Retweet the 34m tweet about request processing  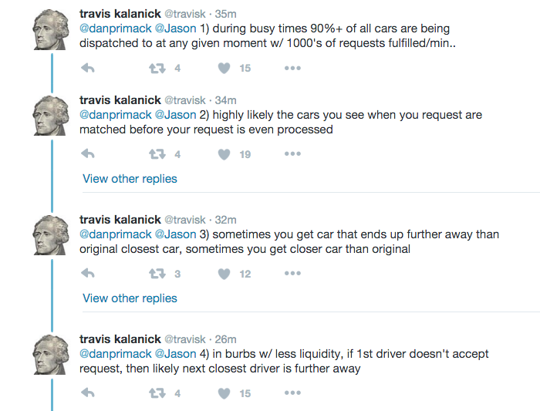click(x=157, y=154)
